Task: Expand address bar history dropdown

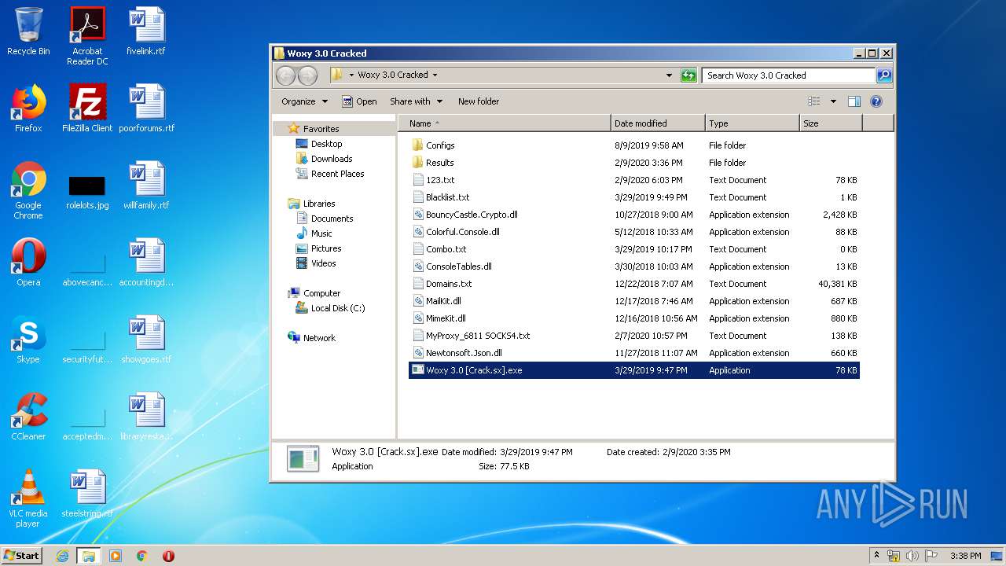Action: [669, 75]
